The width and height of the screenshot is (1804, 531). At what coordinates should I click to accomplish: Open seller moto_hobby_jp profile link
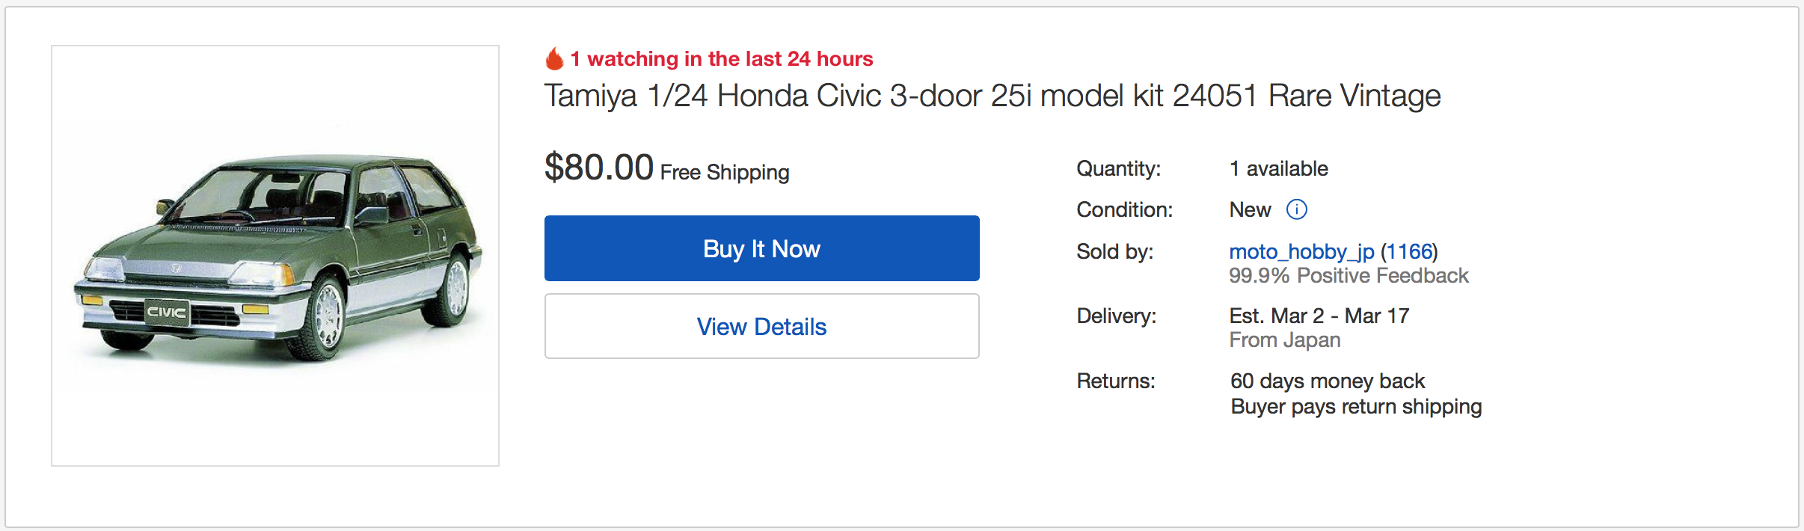[x=1301, y=252]
